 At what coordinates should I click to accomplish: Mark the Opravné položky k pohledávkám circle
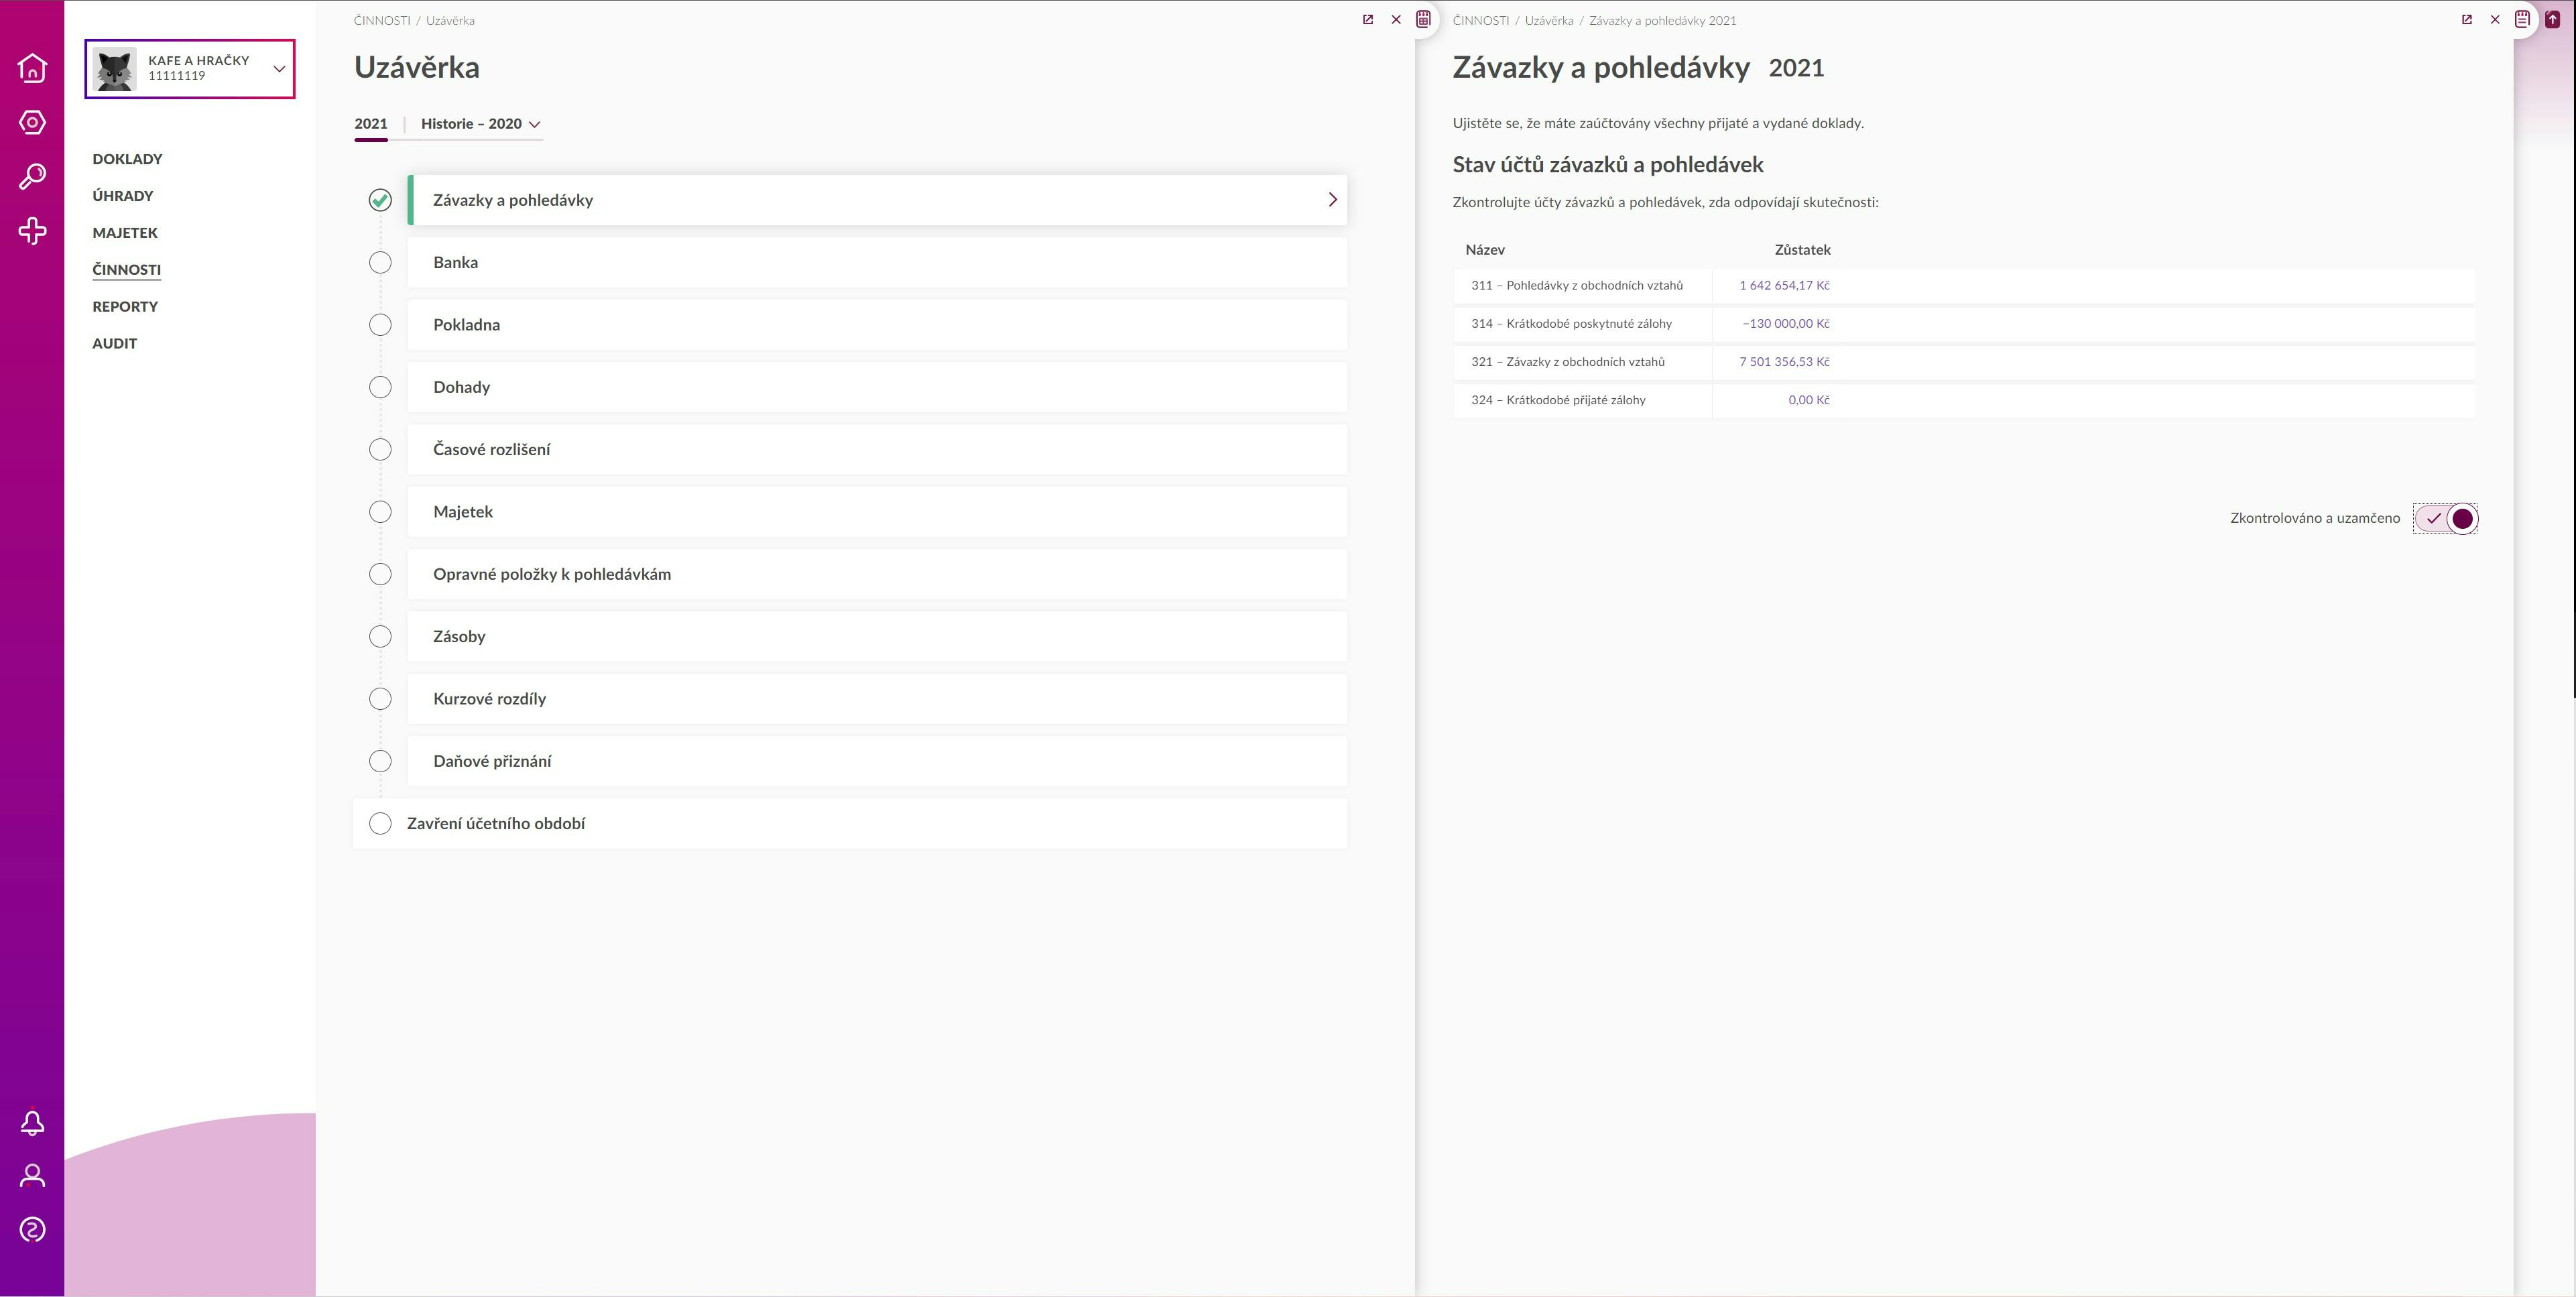[380, 574]
